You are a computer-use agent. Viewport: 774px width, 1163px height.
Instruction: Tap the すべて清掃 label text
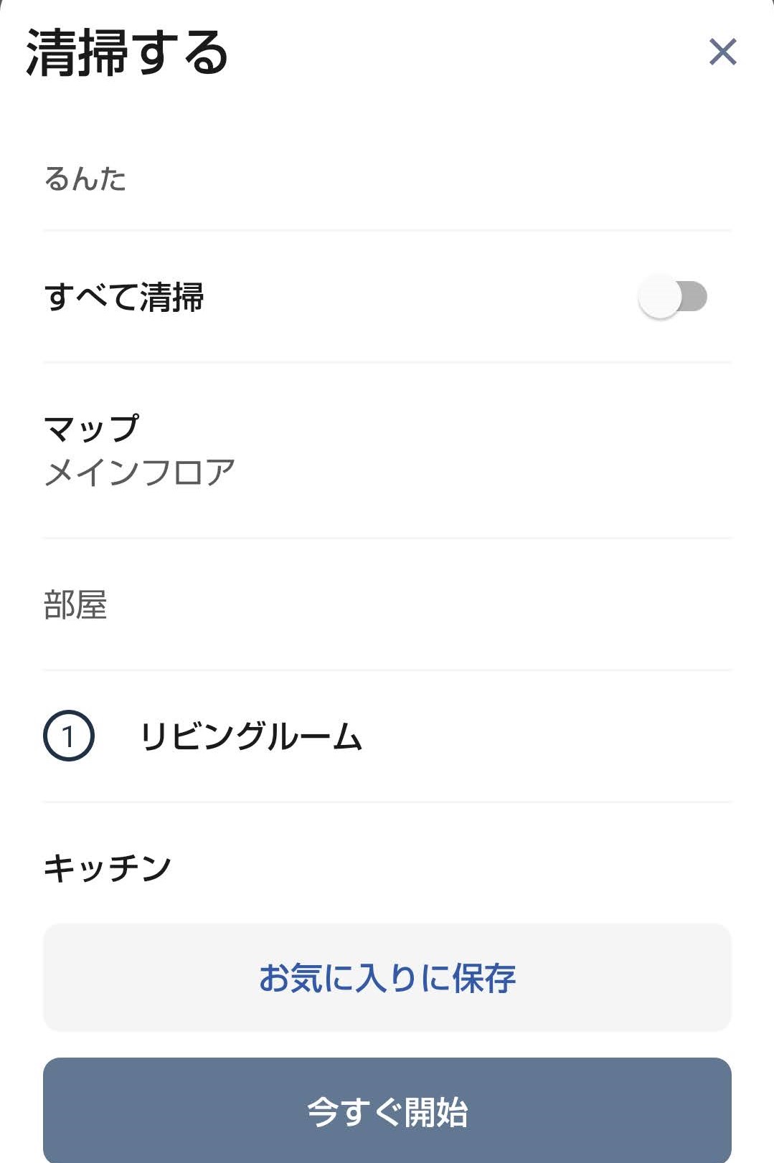coord(124,297)
